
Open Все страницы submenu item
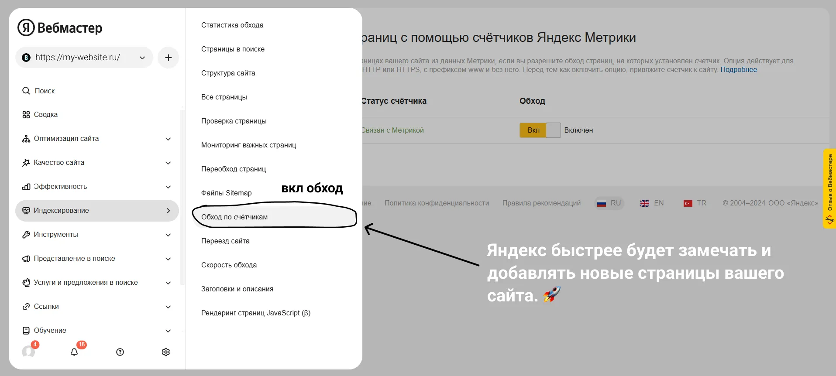[224, 97]
